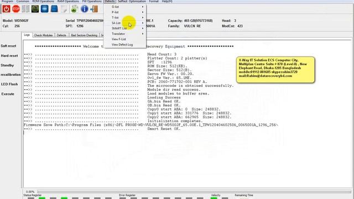Click the Remaining Time label
The width and height of the screenshot is (354, 199).
pos(244,195)
